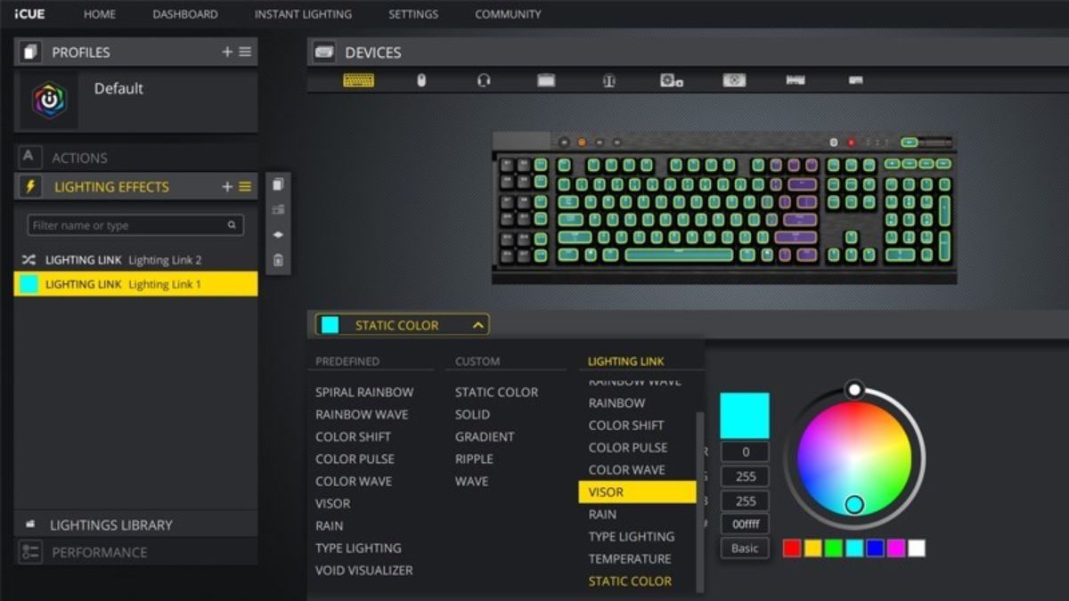Open the Instant Lighting menu
Viewport: 1069px width, 601px height.
(x=303, y=14)
